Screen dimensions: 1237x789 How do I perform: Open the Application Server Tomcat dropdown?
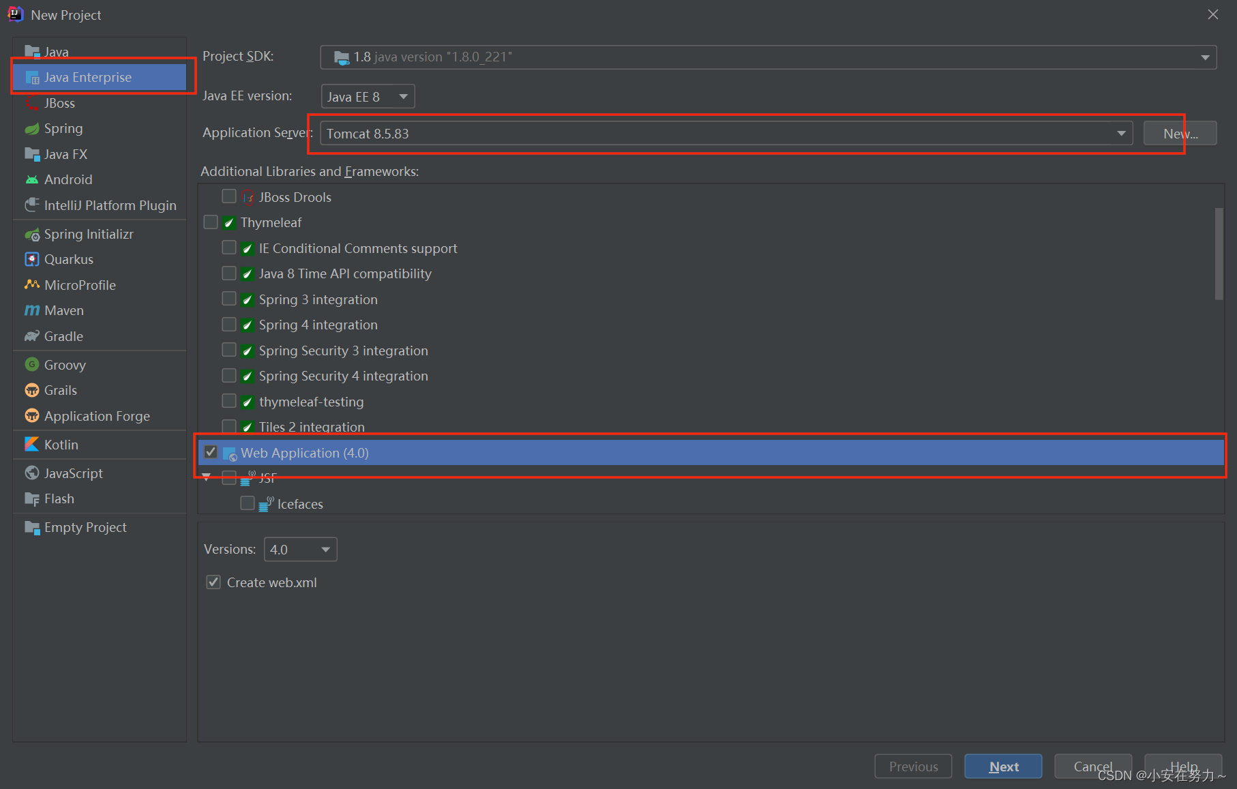726,134
